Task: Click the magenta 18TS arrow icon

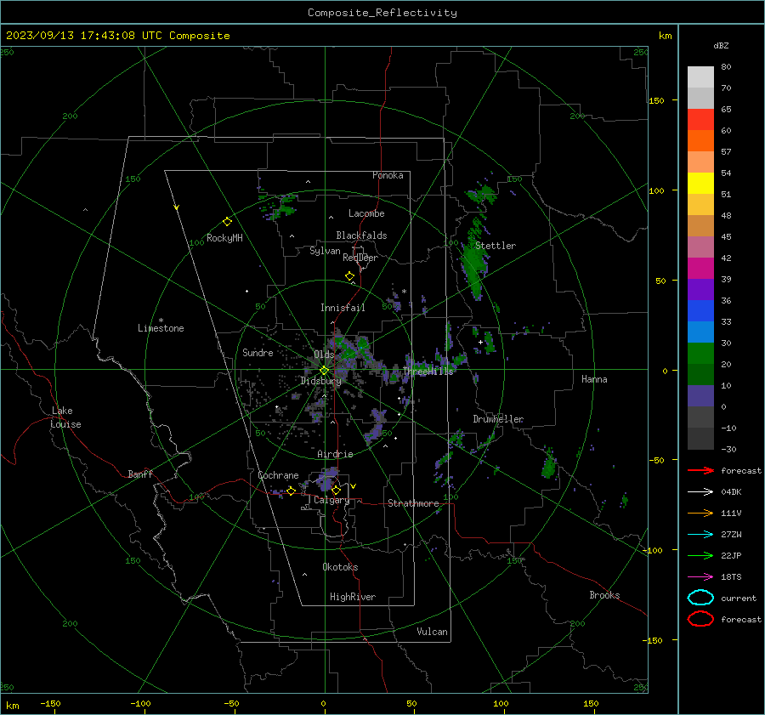Action: tap(700, 577)
